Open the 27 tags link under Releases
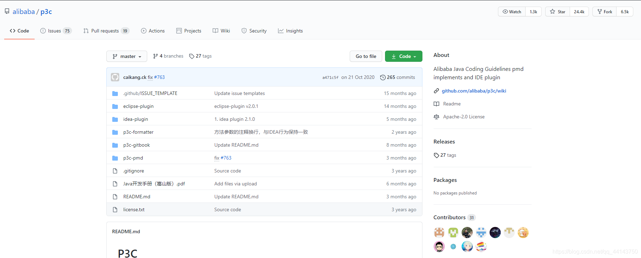This screenshot has width=641, height=258. [x=445, y=155]
